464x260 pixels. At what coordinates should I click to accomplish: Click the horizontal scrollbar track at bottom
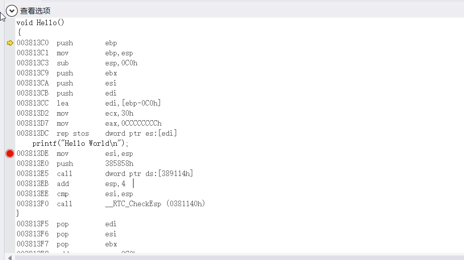click(237, 257)
